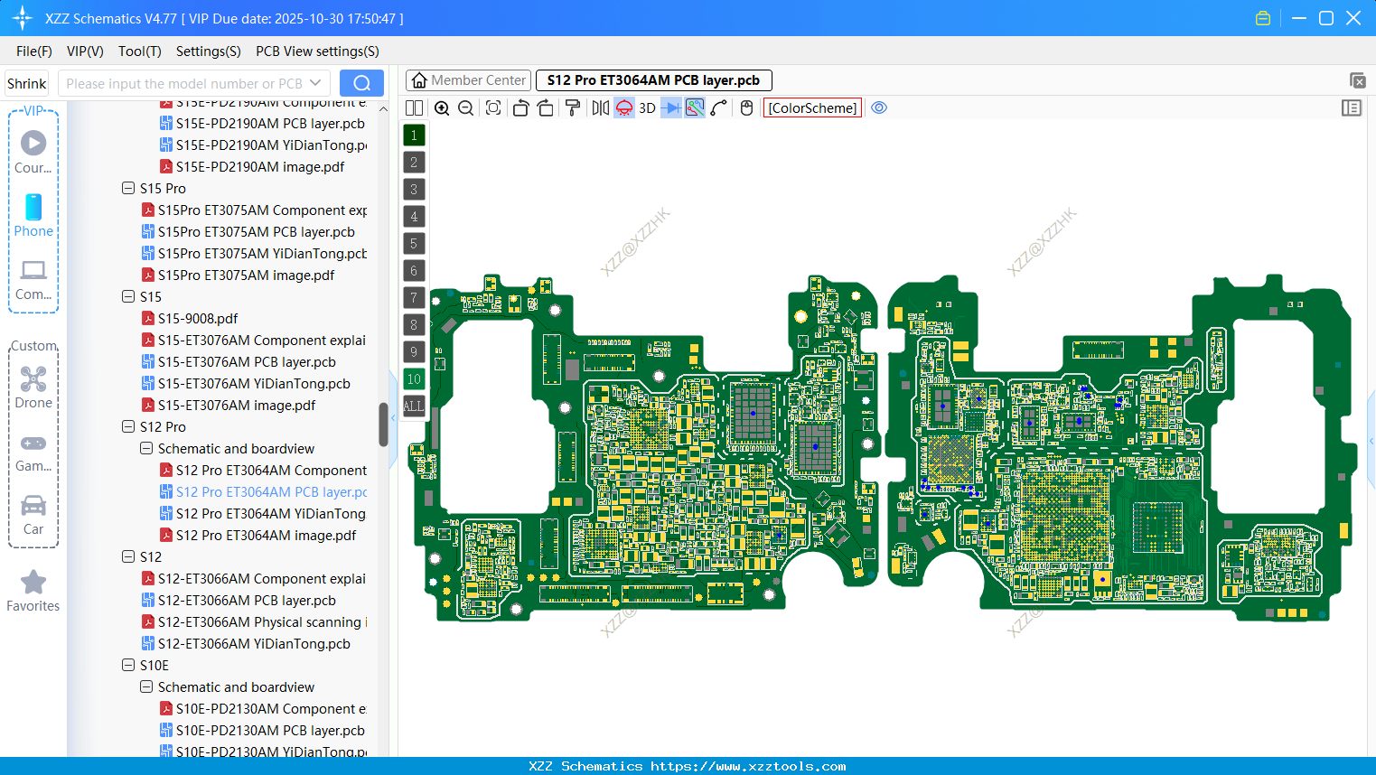
Task: Collapse the S12 Pro tree node
Action: click(127, 426)
